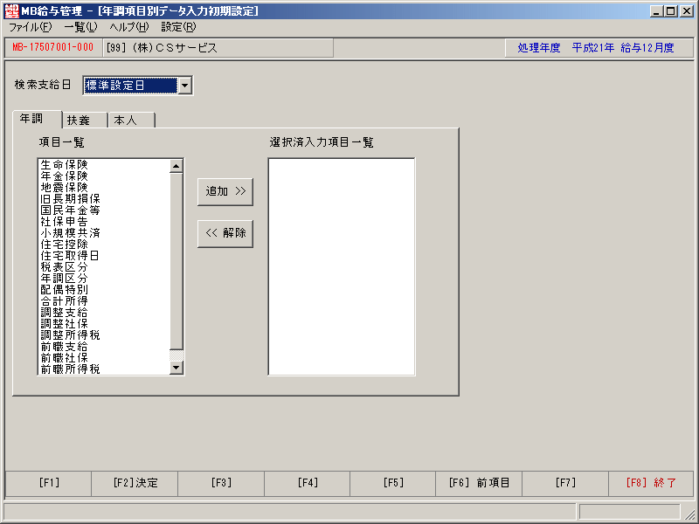This screenshot has width=699, height=524.
Task: Click the [F6] 前項目 button
Action: point(479,483)
